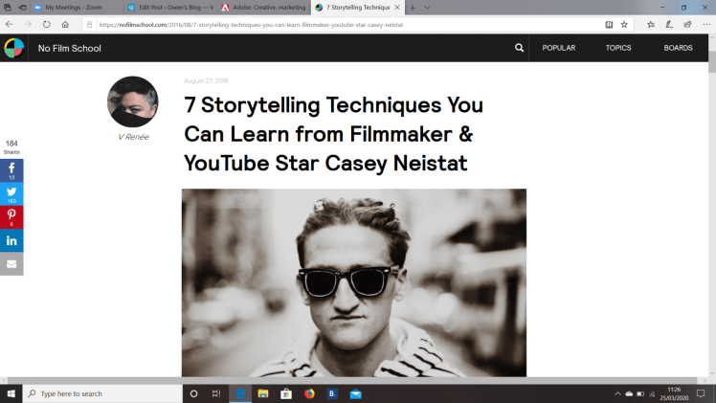The image size is (716, 403).
Task: Pin the article on Pinterest
Action: 11,217
